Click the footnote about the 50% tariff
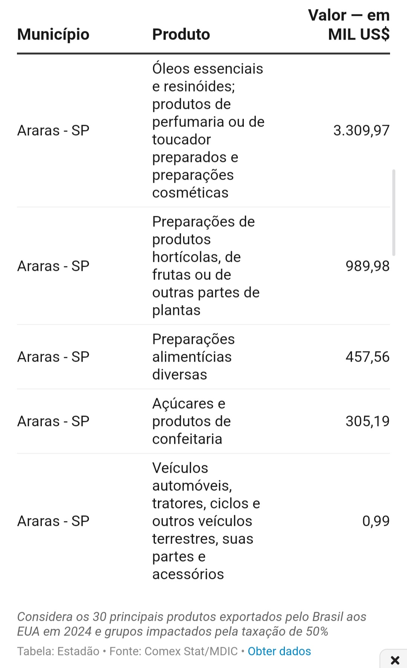This screenshot has width=407, height=668. (x=191, y=624)
